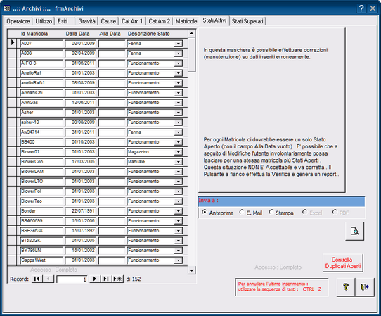
Task: Jump to last record arrow
Action: coord(106,279)
